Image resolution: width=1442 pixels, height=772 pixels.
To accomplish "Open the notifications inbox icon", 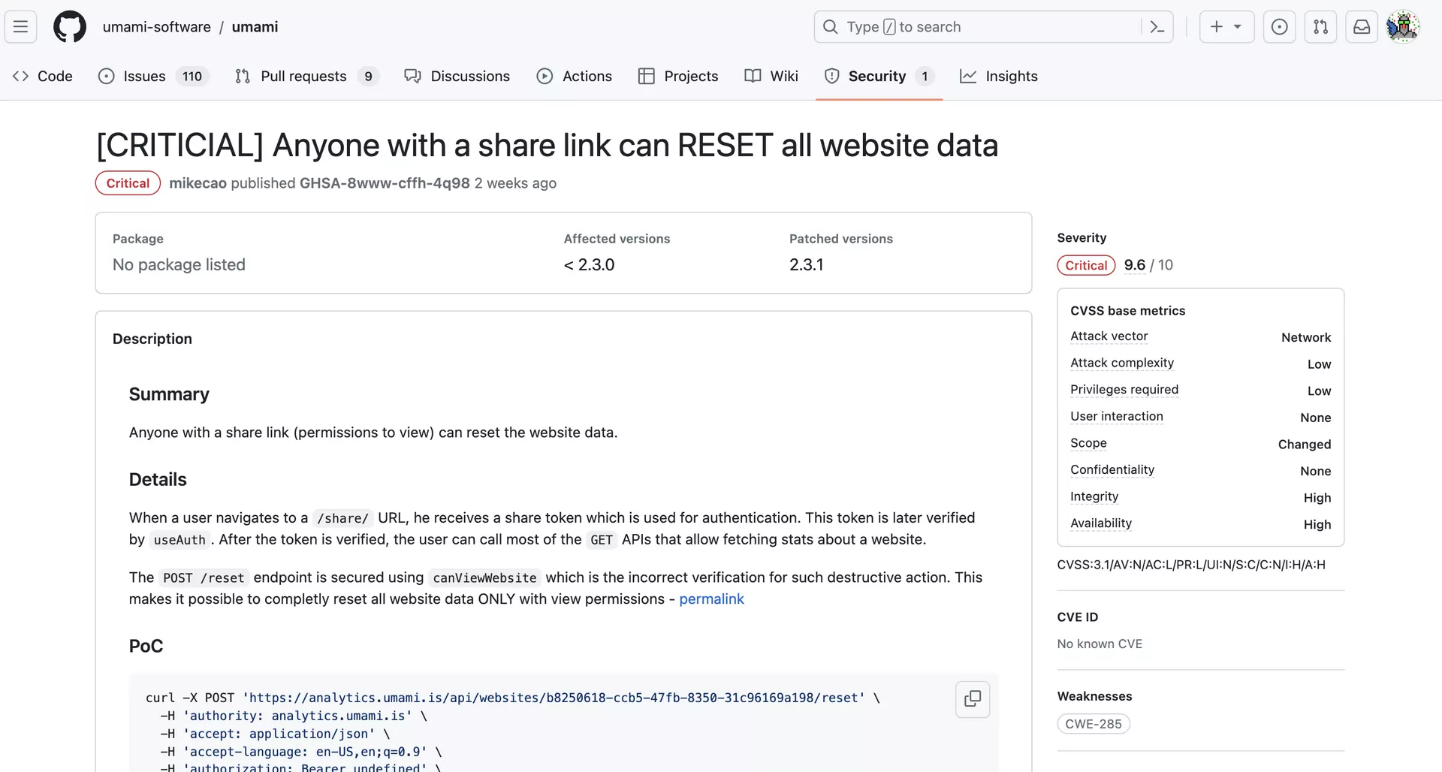I will point(1361,27).
